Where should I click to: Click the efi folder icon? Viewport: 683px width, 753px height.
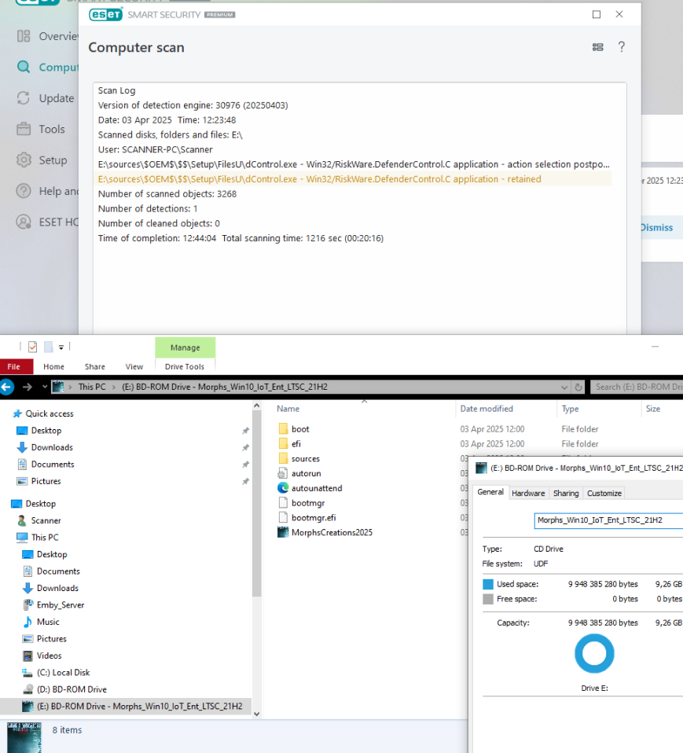[283, 444]
